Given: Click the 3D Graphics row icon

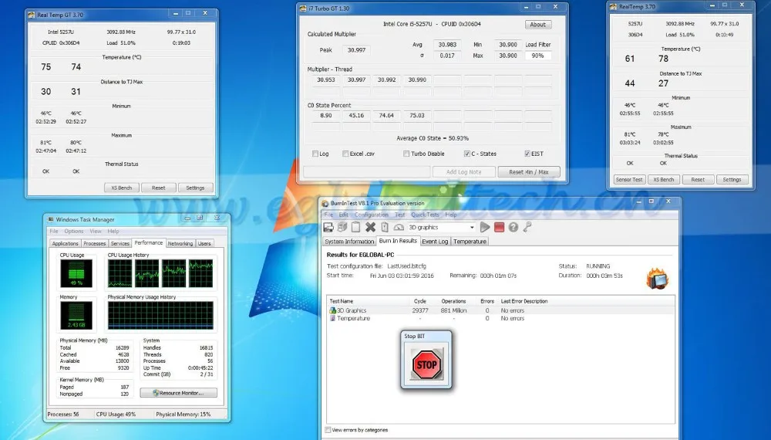Looking at the screenshot, I should (x=332, y=310).
